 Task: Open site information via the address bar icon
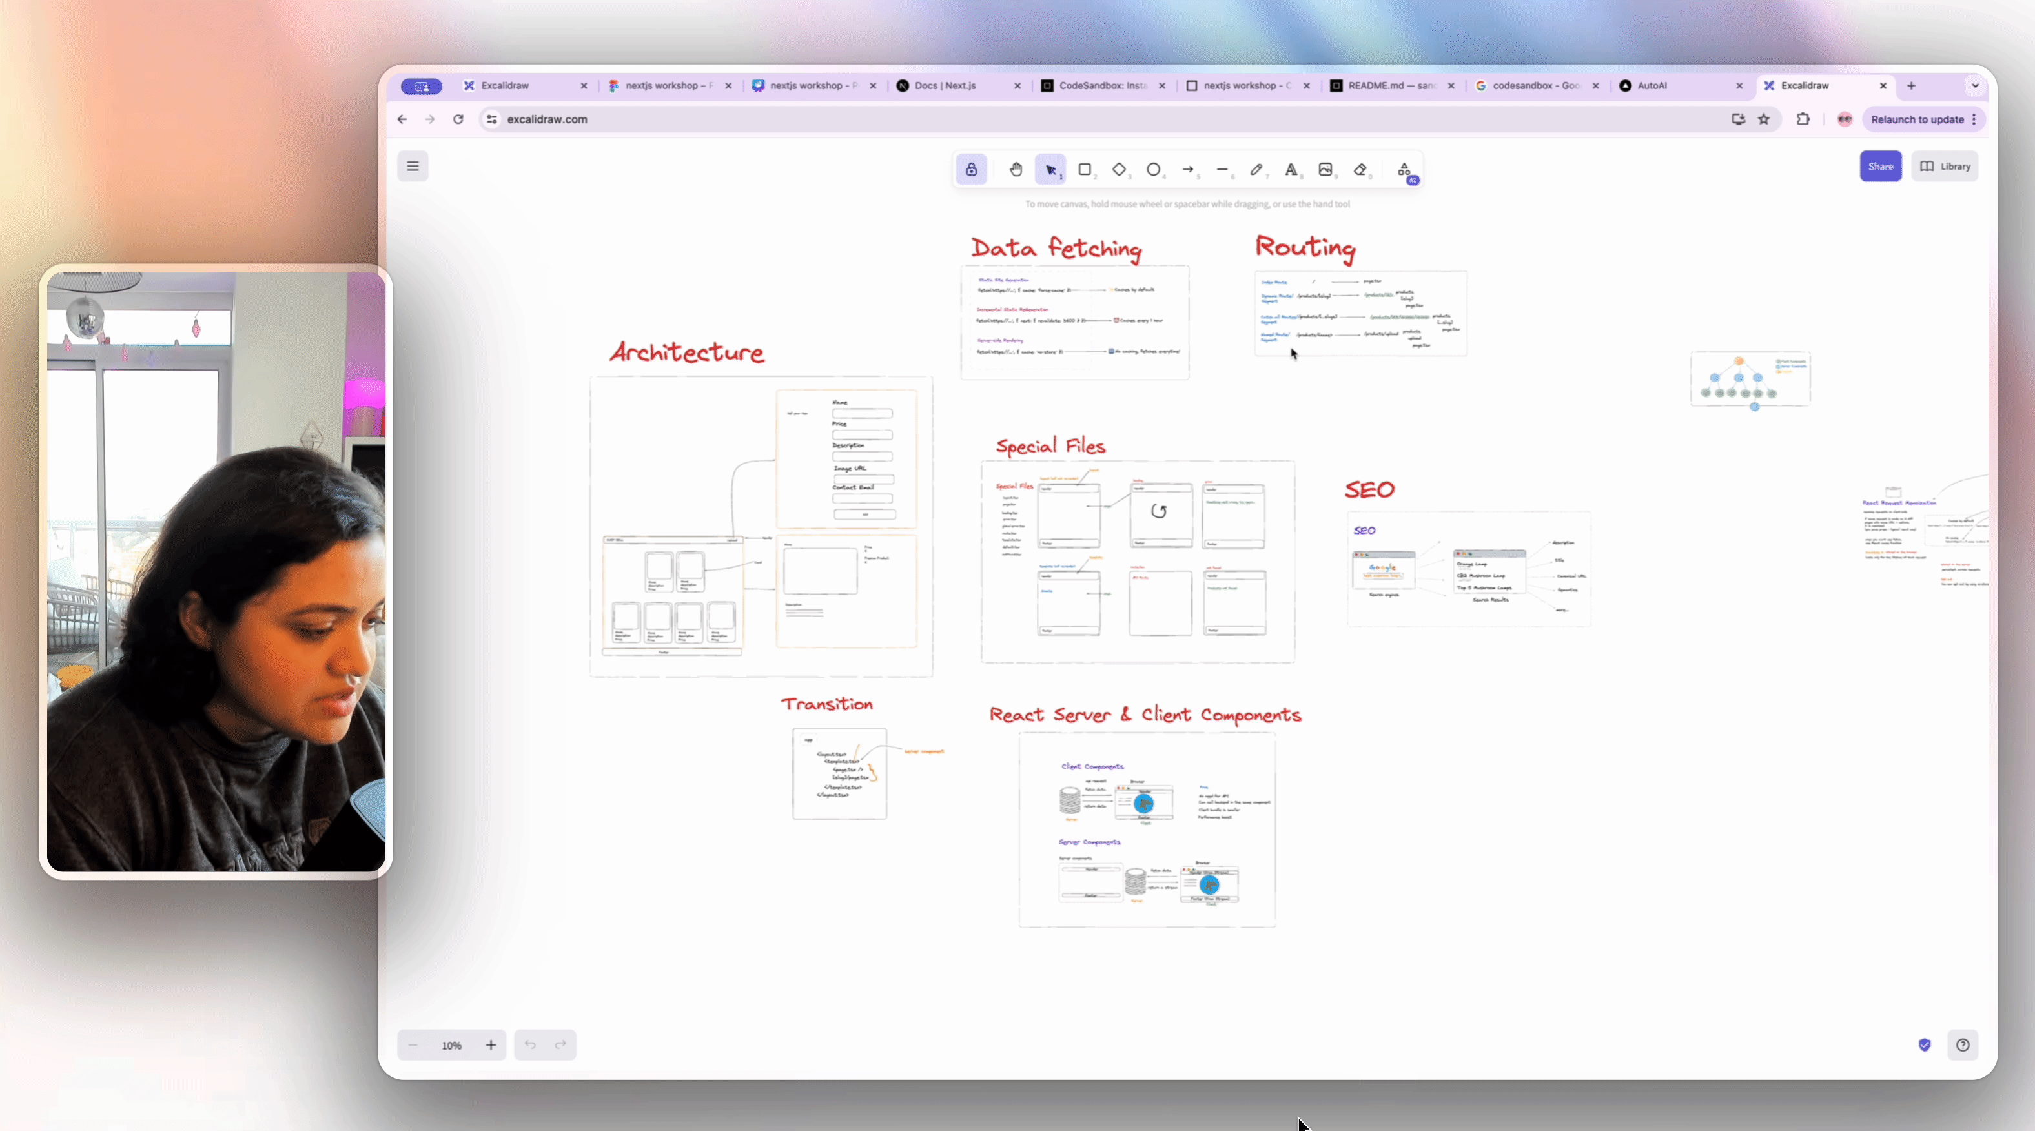pos(491,119)
